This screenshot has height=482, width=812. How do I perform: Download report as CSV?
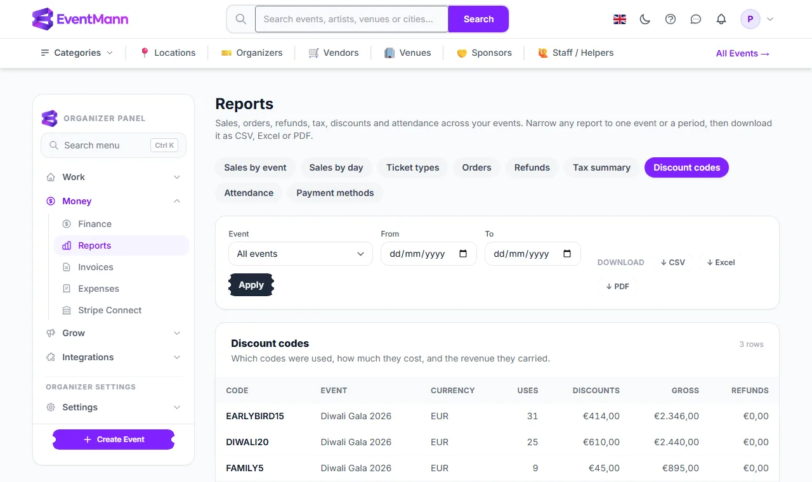[x=672, y=262]
